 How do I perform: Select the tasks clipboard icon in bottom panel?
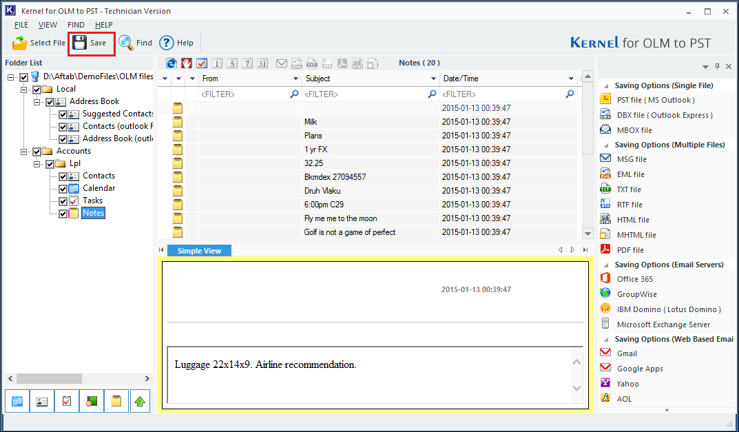pyautogui.click(x=66, y=402)
